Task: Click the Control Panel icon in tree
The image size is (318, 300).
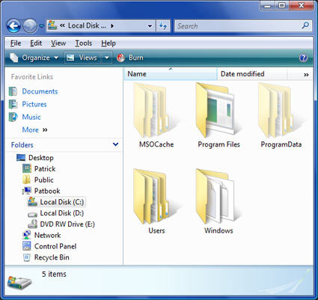Action: click(x=27, y=246)
